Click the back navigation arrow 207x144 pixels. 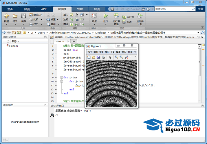click(4, 33)
